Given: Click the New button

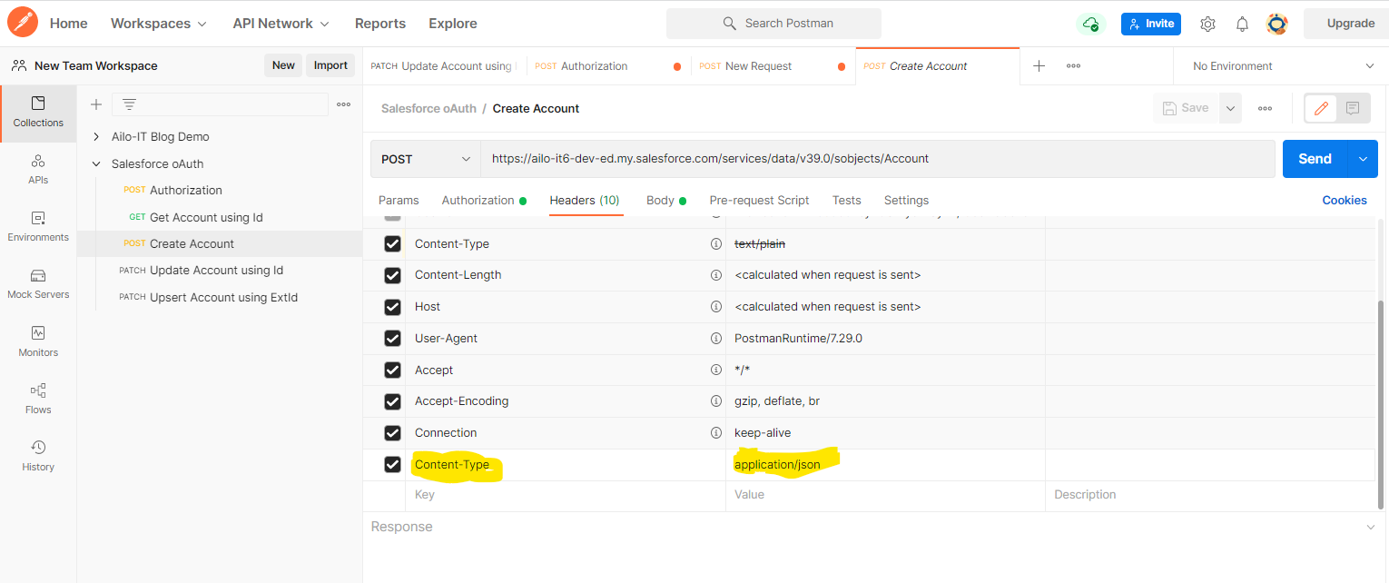Looking at the screenshot, I should click(x=283, y=65).
